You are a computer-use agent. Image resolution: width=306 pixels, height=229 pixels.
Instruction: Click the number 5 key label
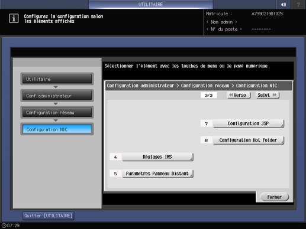[115, 174]
